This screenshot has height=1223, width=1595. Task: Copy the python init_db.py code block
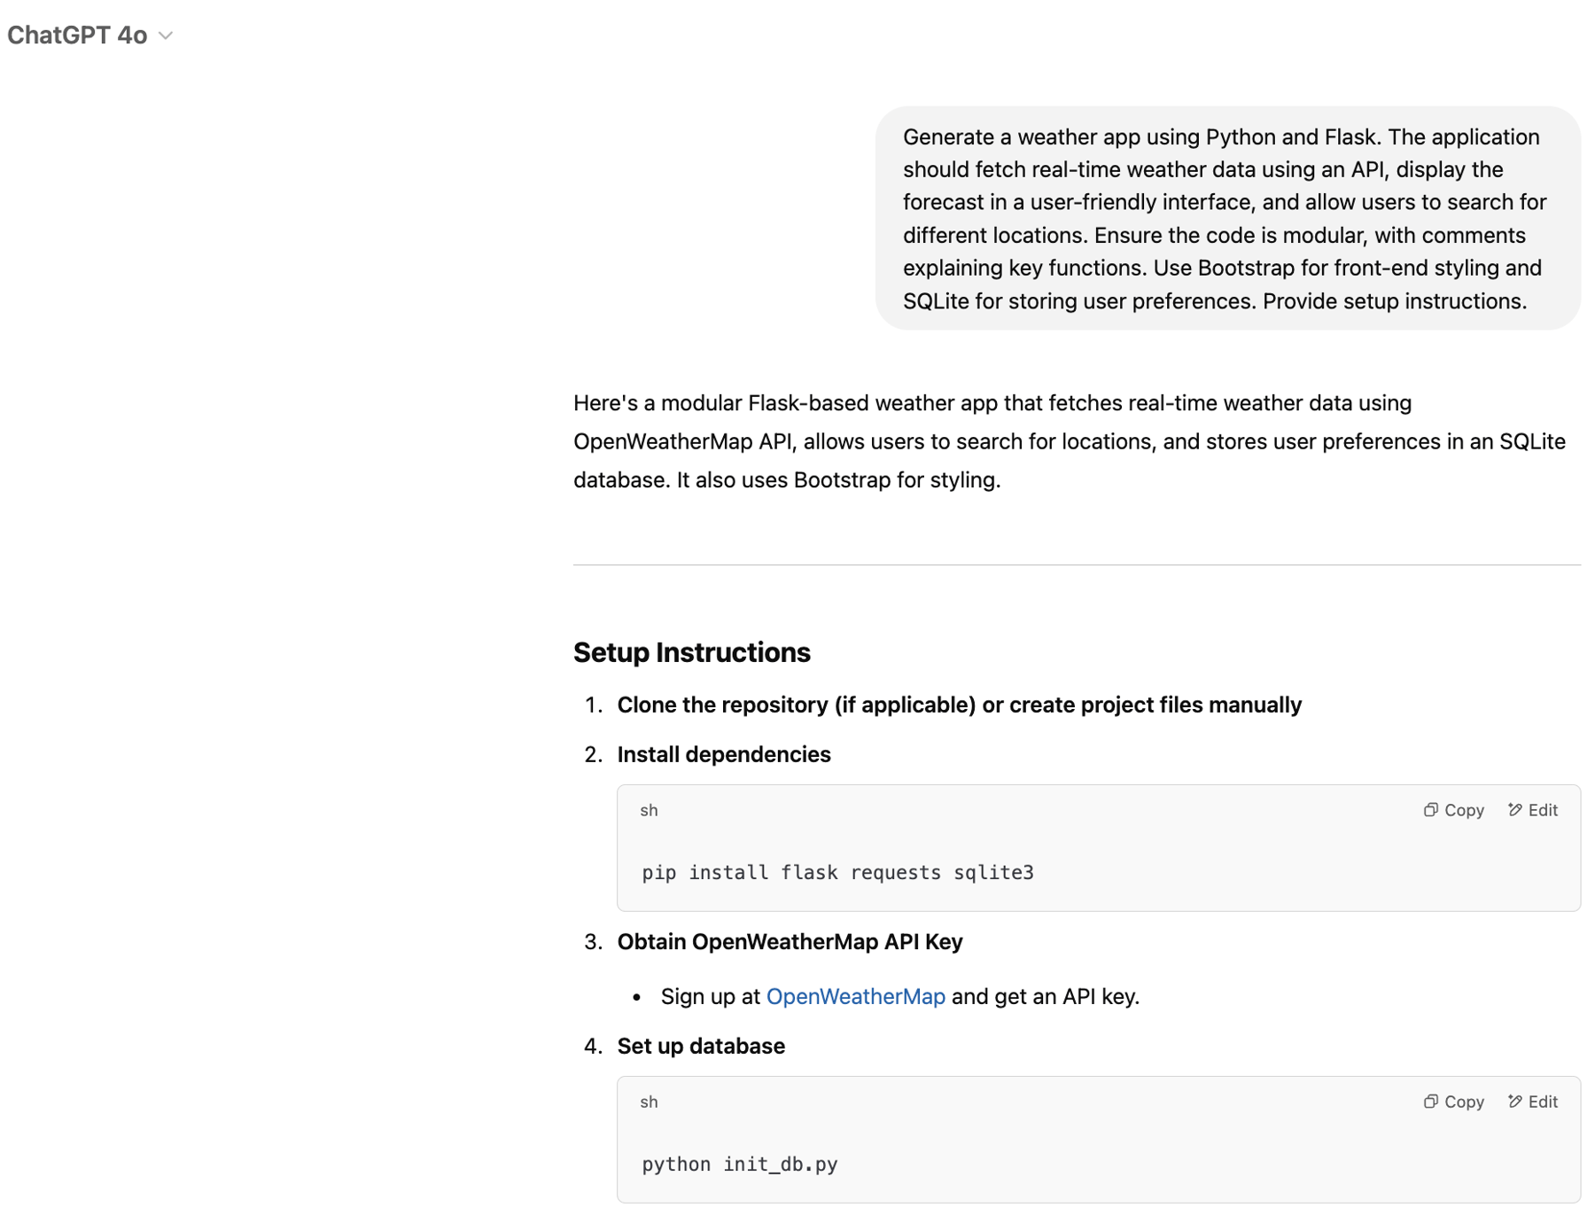(1454, 1102)
